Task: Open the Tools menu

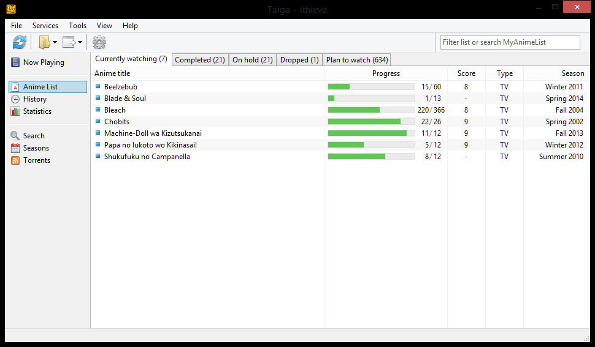Action: (77, 25)
